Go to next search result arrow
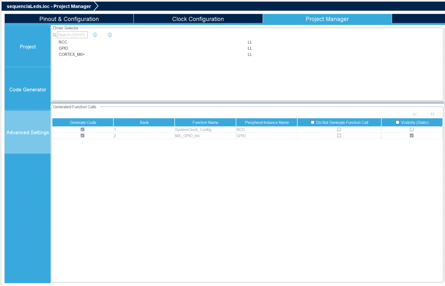445x286 pixels. 110,35
